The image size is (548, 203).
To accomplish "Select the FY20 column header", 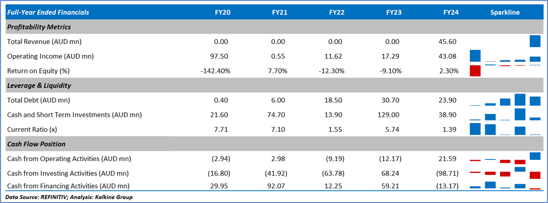I will (222, 12).
